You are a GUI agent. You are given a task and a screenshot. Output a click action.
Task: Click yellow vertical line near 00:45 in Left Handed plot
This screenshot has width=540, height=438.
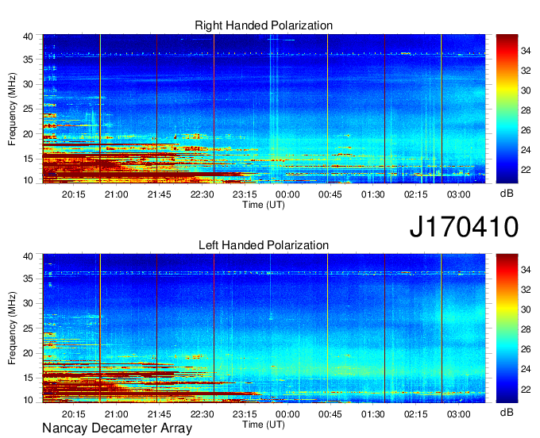click(x=327, y=328)
